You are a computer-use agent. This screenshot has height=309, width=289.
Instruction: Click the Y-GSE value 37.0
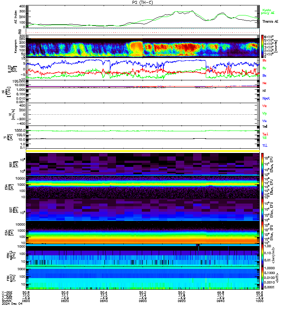pos(26,295)
